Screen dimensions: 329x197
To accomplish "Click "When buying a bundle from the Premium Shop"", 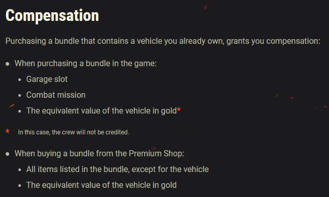I will (99, 154).
